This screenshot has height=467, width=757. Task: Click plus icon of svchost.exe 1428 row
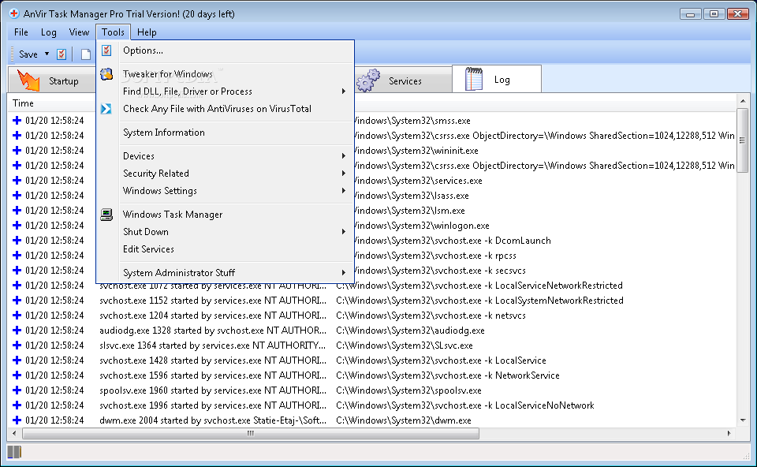tap(17, 361)
